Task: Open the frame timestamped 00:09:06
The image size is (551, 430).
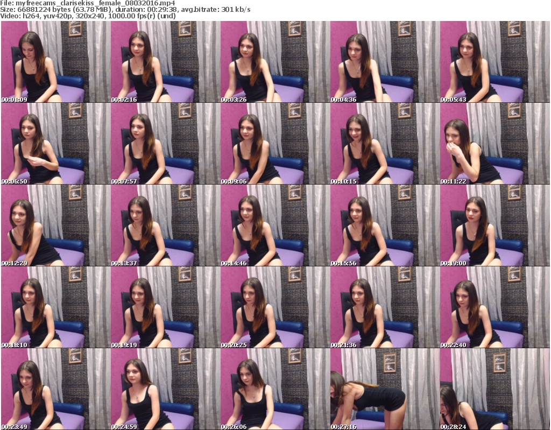Action: 275,144
